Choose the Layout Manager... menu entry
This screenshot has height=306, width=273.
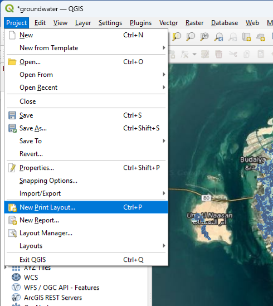point(86,233)
